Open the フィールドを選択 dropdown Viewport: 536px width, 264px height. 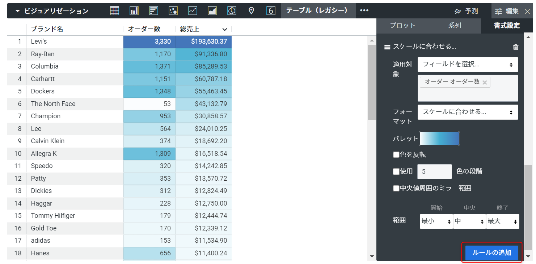[468, 64]
